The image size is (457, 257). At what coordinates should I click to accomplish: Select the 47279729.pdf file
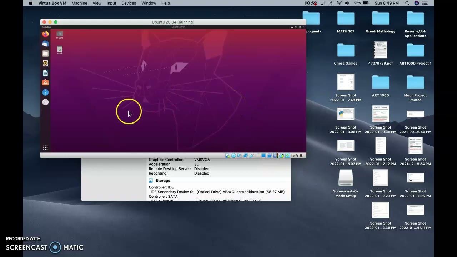coord(381,54)
